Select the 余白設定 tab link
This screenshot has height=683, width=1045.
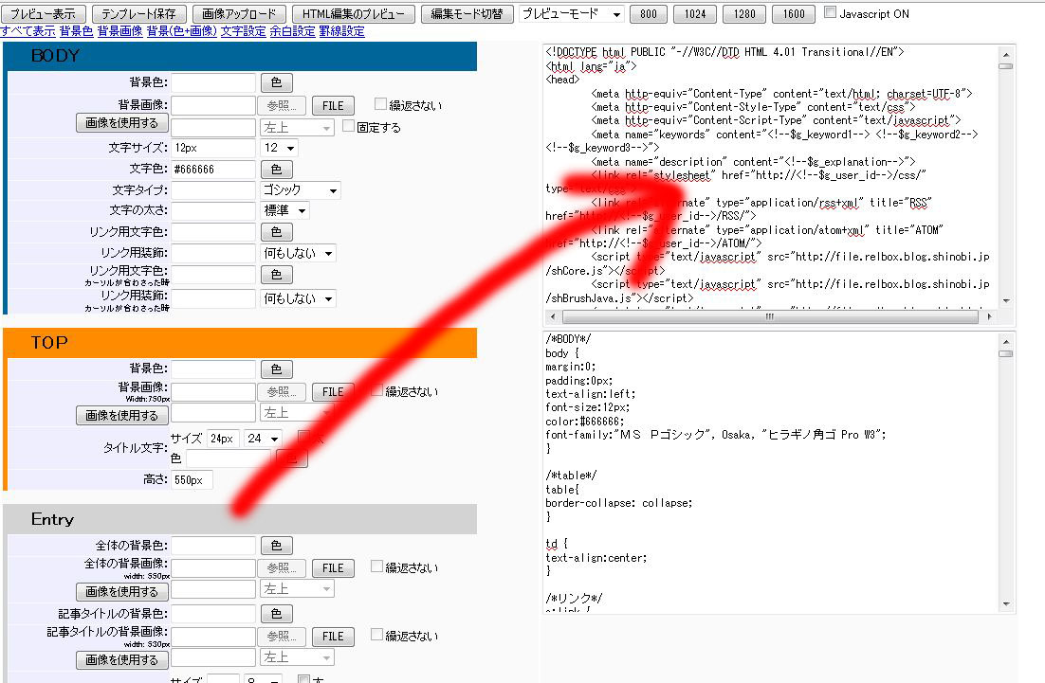coord(293,31)
